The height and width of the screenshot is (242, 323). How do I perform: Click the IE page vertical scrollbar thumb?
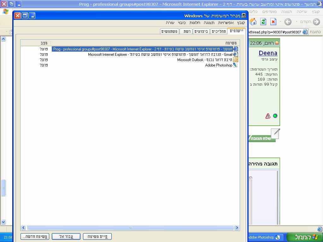pyautogui.click(x=3, y=188)
